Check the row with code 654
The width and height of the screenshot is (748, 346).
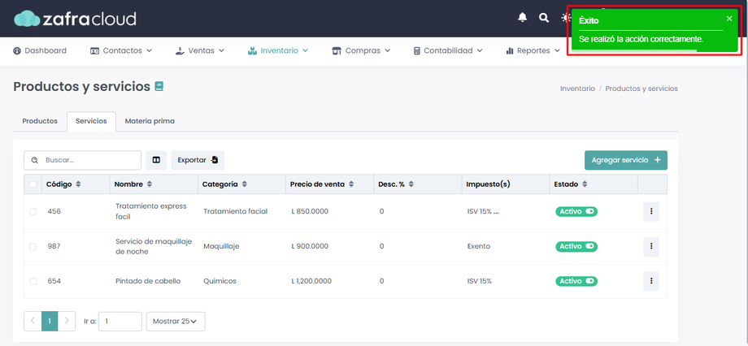tap(33, 281)
